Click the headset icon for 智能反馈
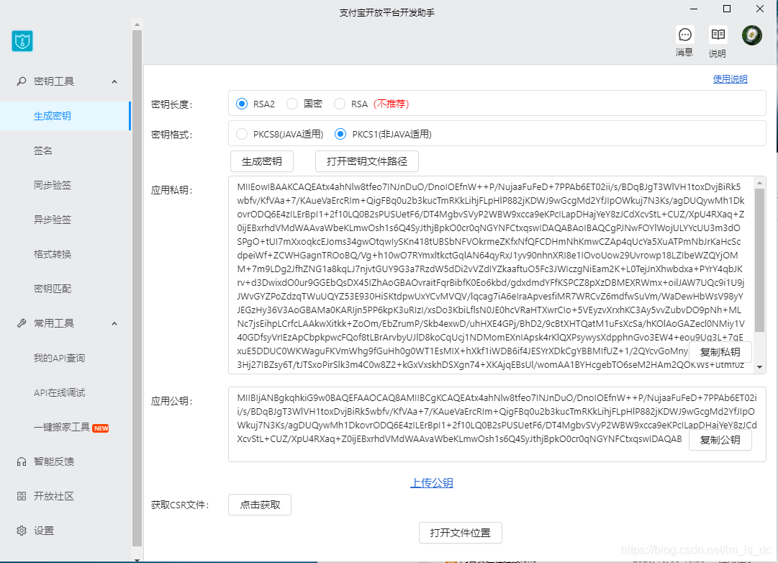Image resolution: width=778 pixels, height=563 pixels. point(22,461)
